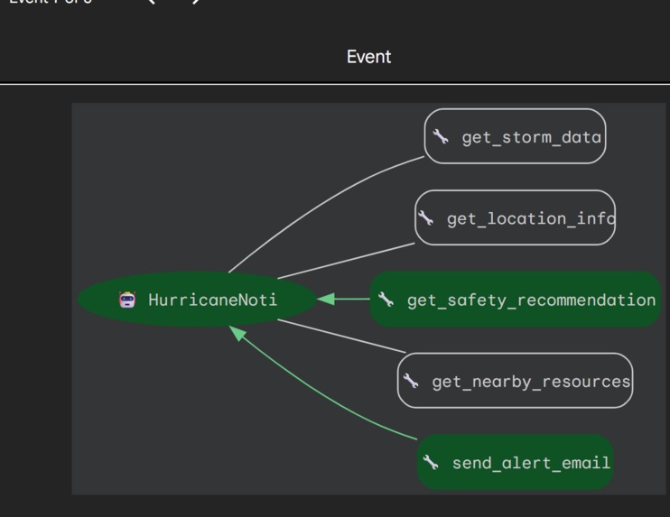Viewport: 670px width, 517px height.
Task: Select the get_nearby_resources tool node
Action: (515, 381)
